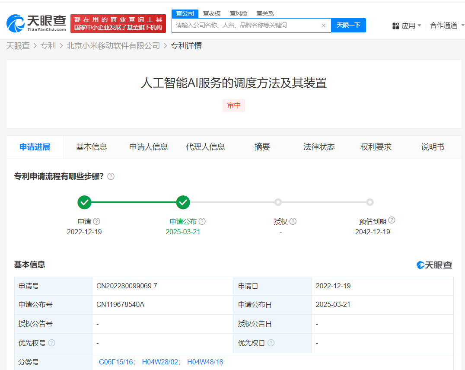
Task: Go to 北京小米移动软件有限公司 breadcrumb
Action: [113, 46]
